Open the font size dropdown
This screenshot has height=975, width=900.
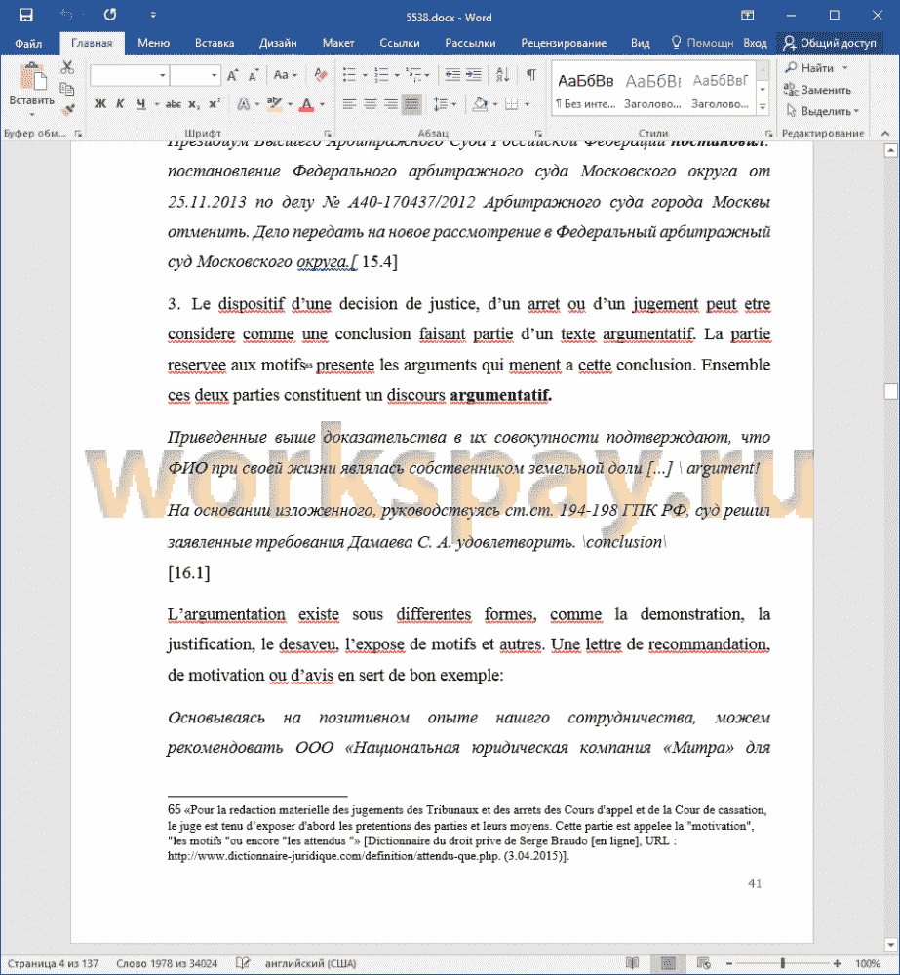pyautogui.click(x=214, y=75)
